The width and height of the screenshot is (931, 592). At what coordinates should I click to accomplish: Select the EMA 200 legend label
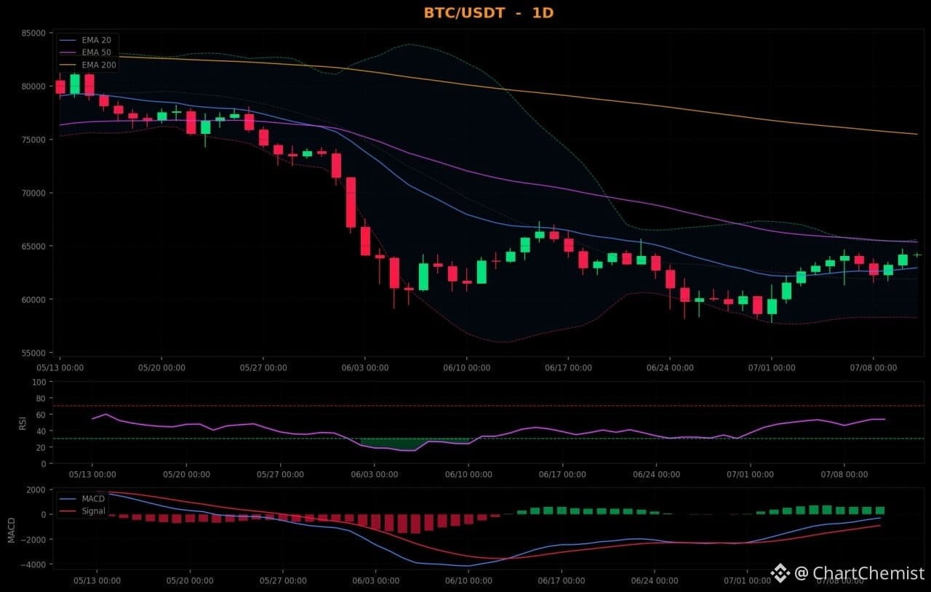click(99, 65)
